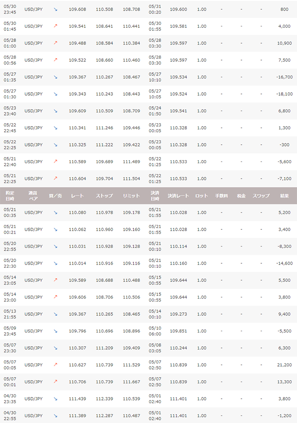Screen dimensions: 297x423
Task: Click the sell arrow in the 05/30 23:45 row
Action: click(56, 9)
